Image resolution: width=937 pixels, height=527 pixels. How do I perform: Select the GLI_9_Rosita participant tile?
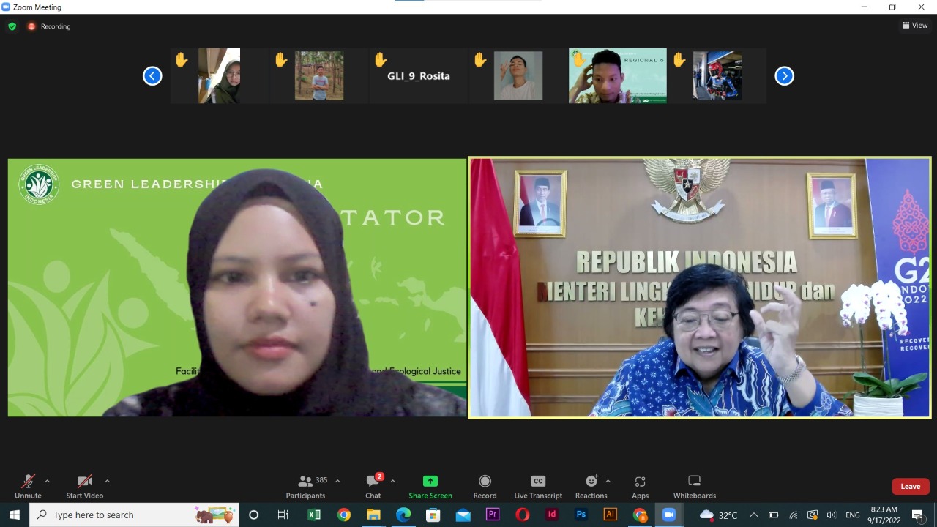[418, 76]
